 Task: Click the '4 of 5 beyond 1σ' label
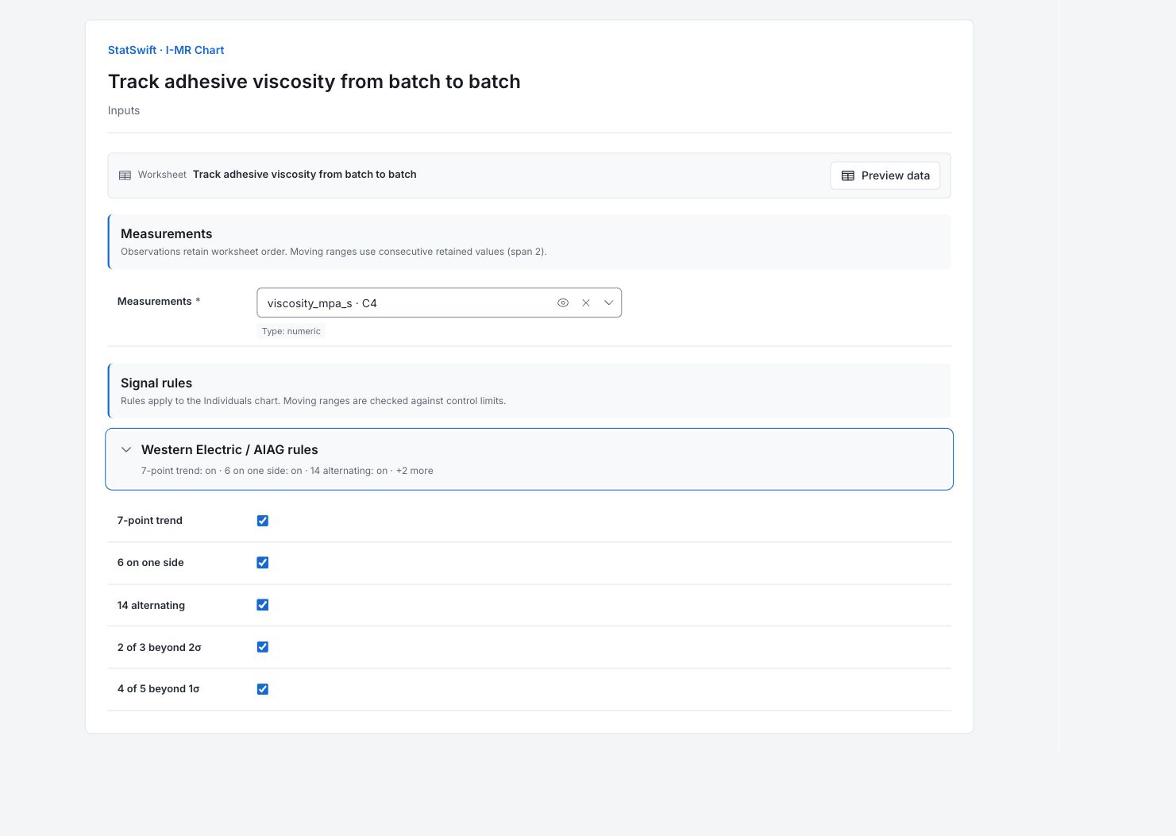(159, 689)
